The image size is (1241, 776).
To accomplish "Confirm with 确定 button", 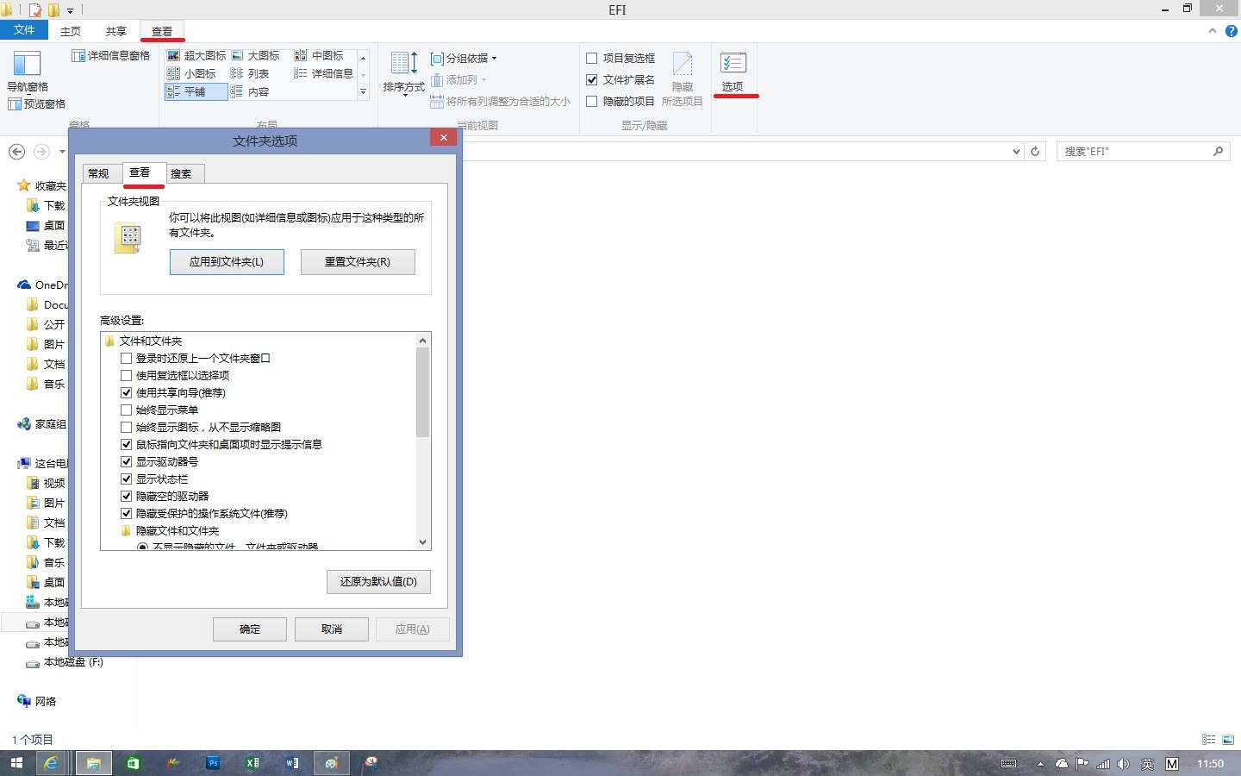I will click(250, 629).
